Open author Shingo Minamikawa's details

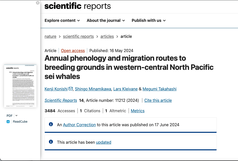(x=92, y=89)
